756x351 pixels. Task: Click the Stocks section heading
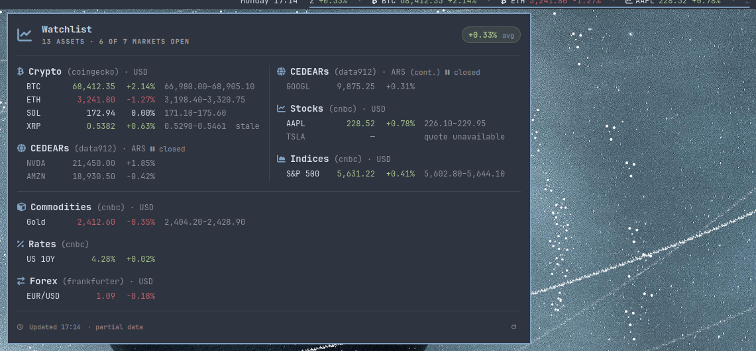(x=307, y=108)
